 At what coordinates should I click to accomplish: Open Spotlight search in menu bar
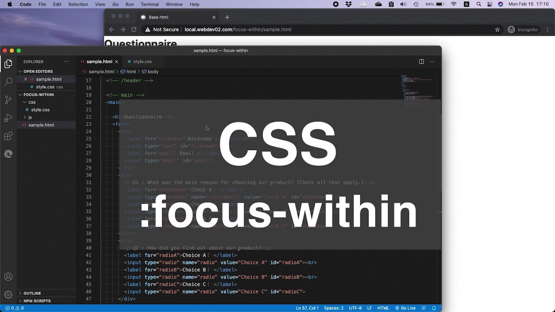coord(479,4)
